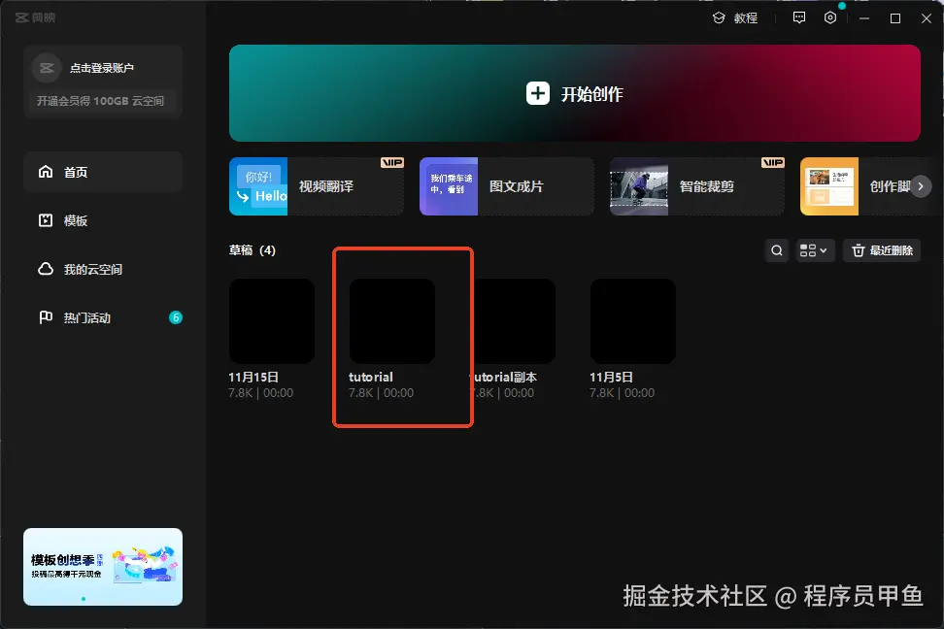Click the 剪映 logo in title bar
The height and width of the screenshot is (629, 944).
[x=36, y=18]
